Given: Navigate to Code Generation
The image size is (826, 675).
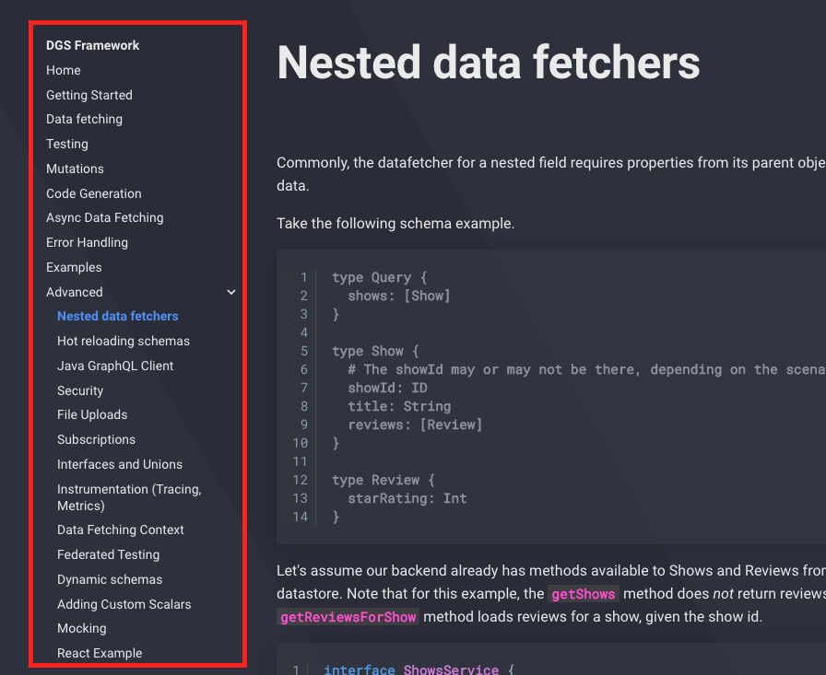Looking at the screenshot, I should coord(94,193).
